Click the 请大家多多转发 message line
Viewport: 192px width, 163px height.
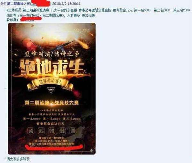tap(18, 159)
